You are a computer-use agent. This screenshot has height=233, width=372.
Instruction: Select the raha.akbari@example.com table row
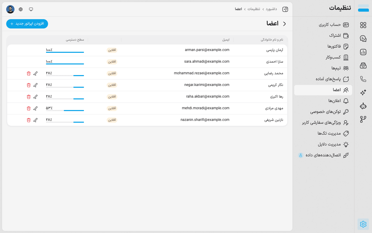click(147, 97)
